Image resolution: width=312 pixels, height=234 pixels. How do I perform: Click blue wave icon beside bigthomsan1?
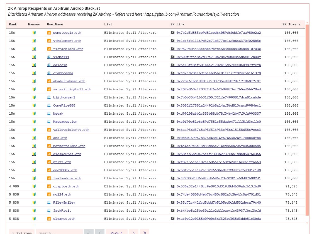(49, 97)
